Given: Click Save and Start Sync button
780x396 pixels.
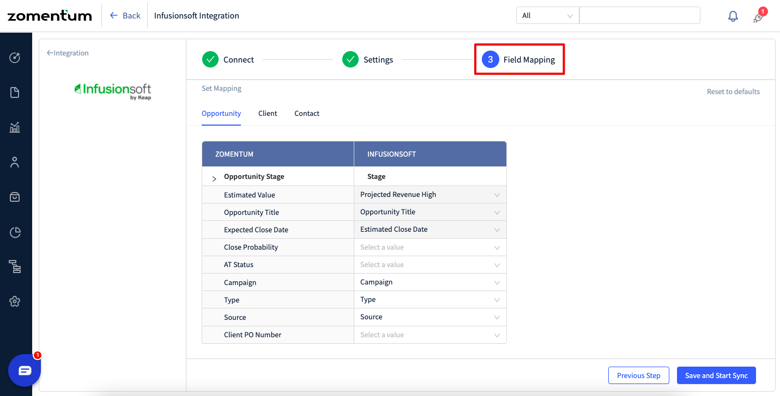Looking at the screenshot, I should pos(716,375).
